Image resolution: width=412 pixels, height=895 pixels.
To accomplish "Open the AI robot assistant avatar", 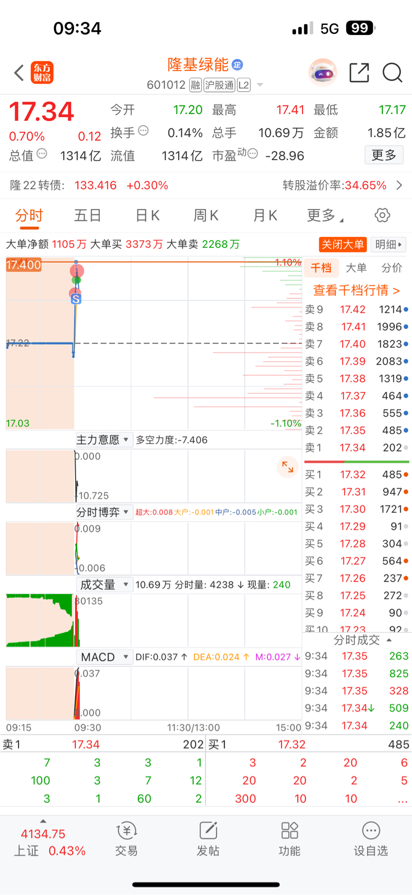I will tap(323, 73).
